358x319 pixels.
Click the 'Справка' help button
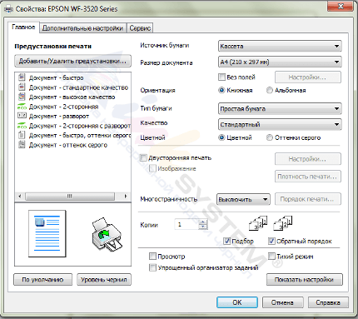[x=328, y=302]
